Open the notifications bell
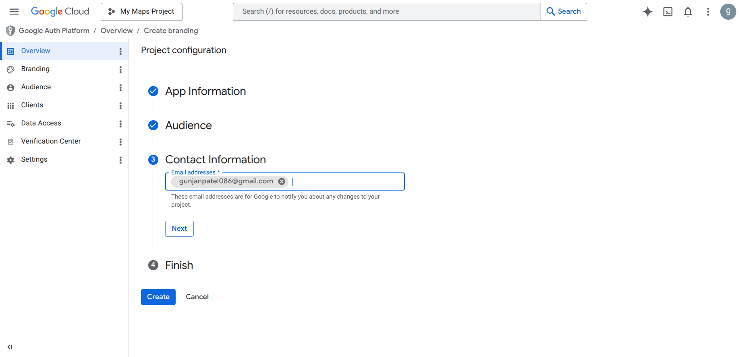This screenshot has height=357, width=740. (x=688, y=12)
